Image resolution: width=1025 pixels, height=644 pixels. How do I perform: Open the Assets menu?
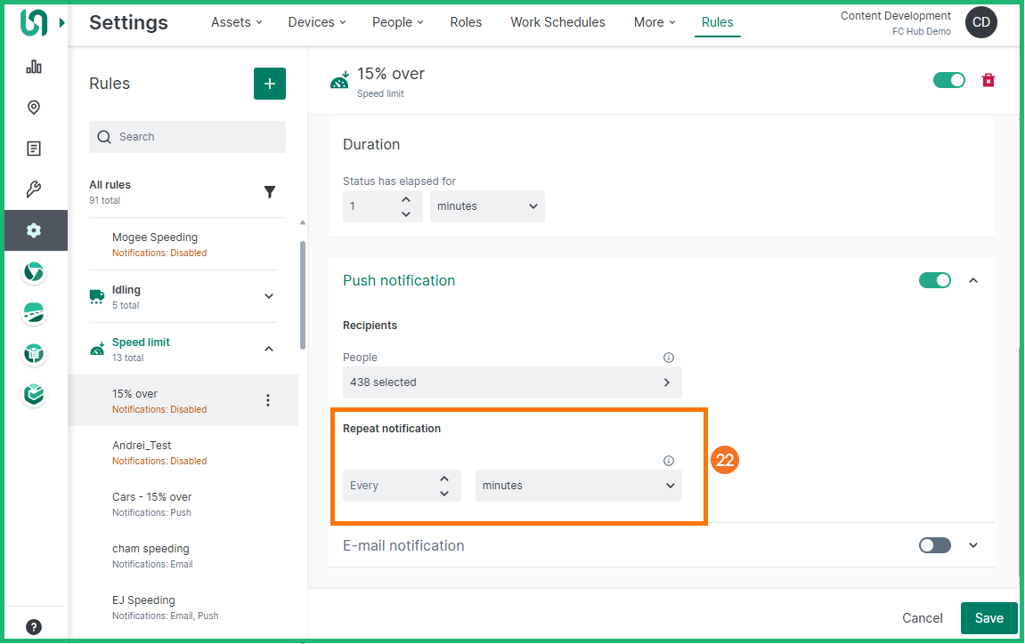tap(236, 22)
